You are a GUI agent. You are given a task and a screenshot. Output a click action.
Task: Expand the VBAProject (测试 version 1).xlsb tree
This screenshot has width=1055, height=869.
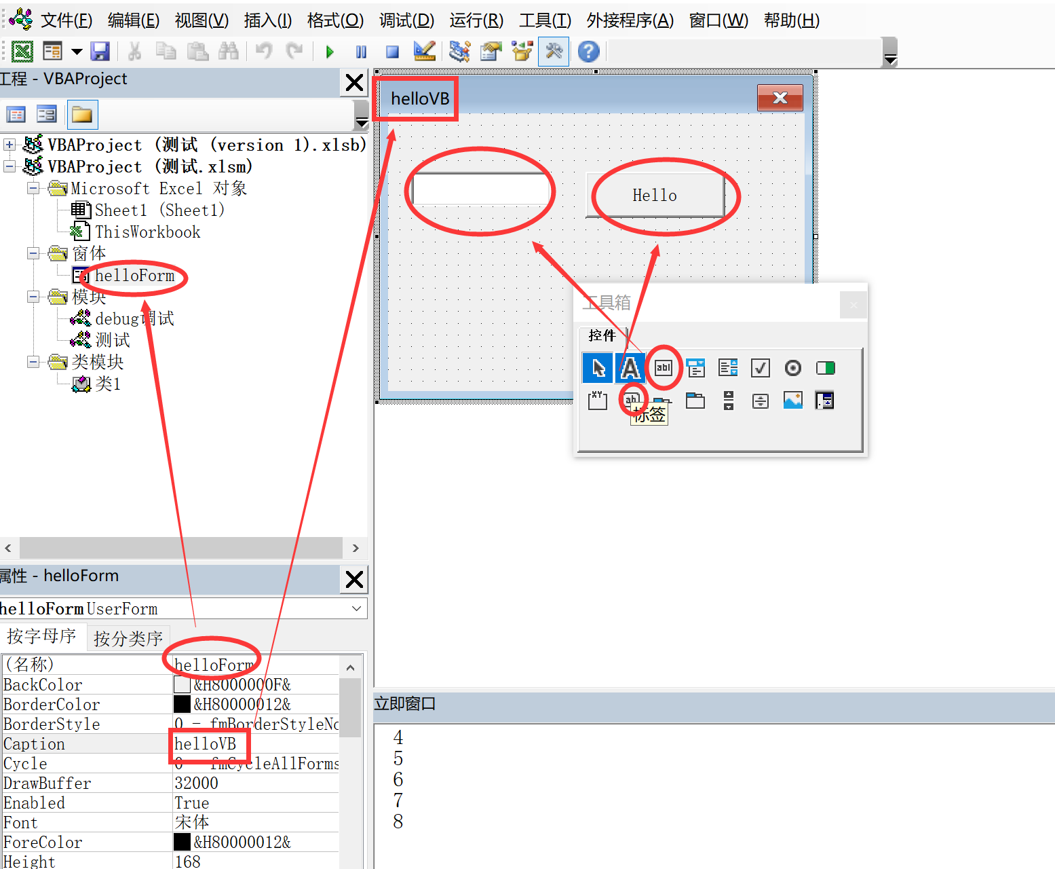pos(9,144)
